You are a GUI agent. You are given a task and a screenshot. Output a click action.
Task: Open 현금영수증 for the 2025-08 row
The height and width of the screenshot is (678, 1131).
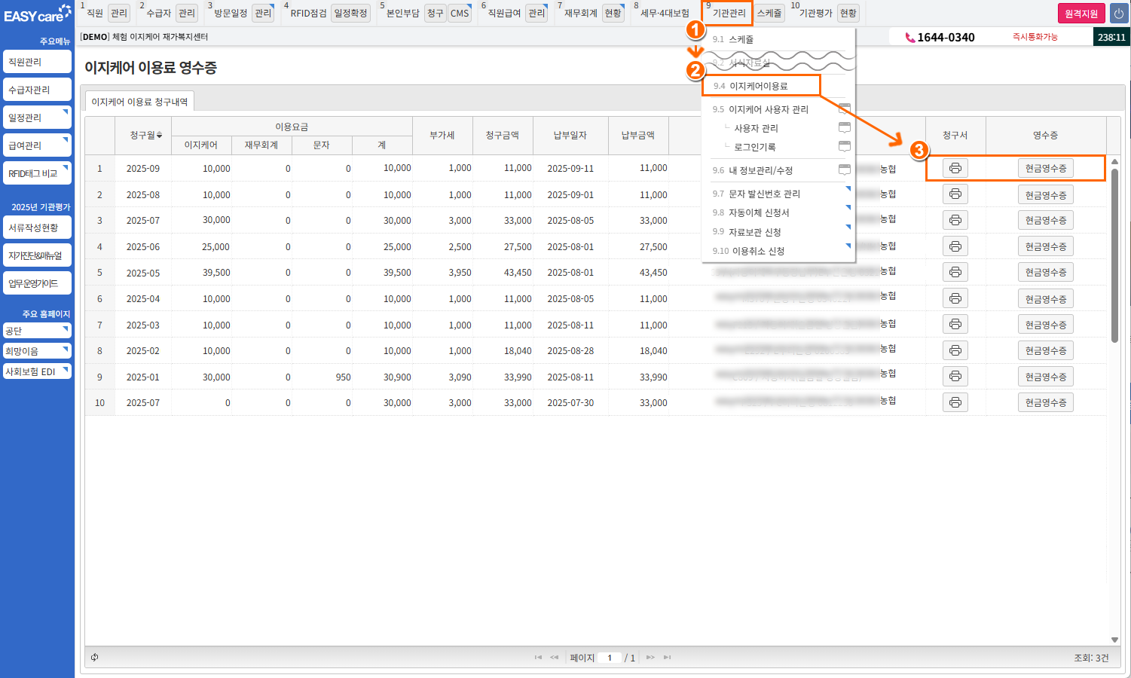tap(1045, 195)
